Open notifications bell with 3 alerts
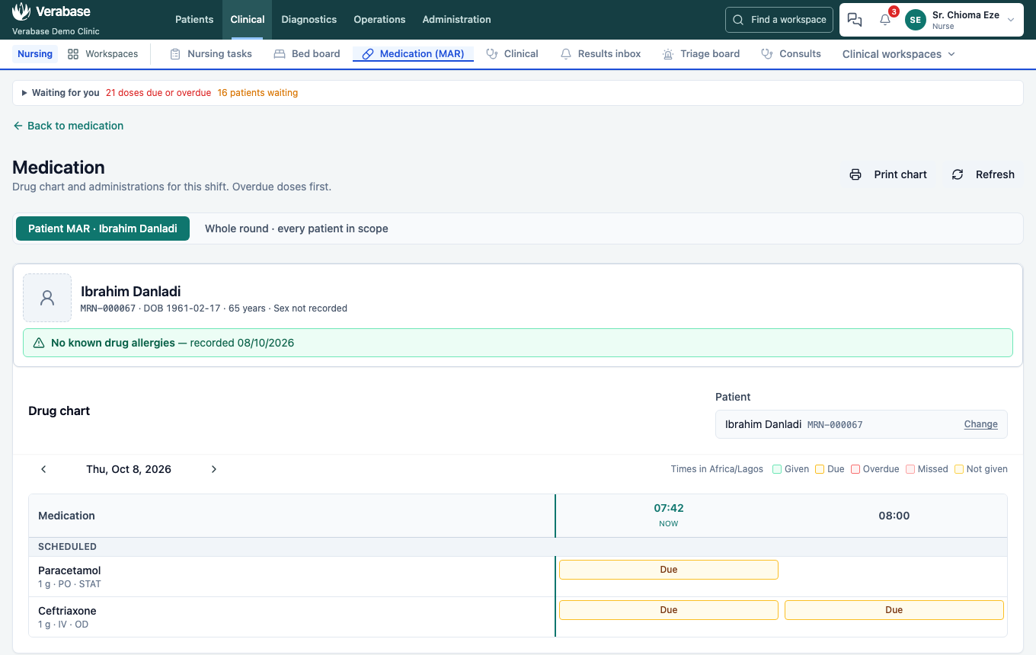1036x655 pixels. [x=885, y=20]
